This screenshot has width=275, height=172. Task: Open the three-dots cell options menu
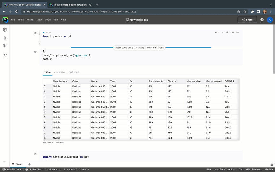pos(238,32)
